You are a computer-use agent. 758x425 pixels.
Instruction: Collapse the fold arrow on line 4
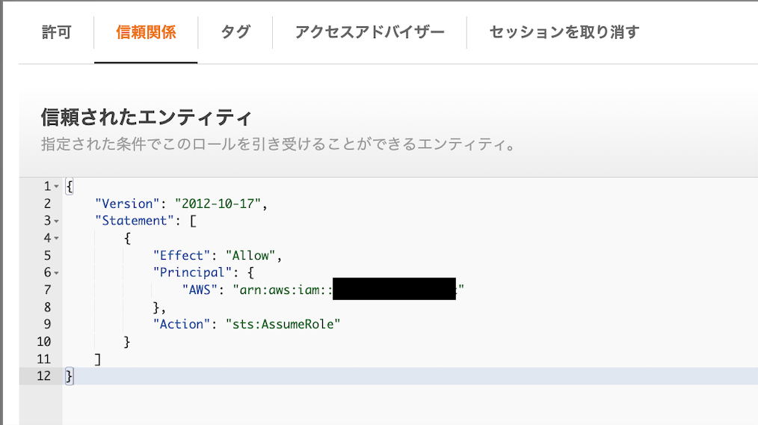57,238
